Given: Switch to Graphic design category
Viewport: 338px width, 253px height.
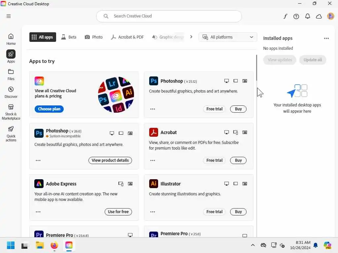Looking at the screenshot, I should tap(168, 37).
